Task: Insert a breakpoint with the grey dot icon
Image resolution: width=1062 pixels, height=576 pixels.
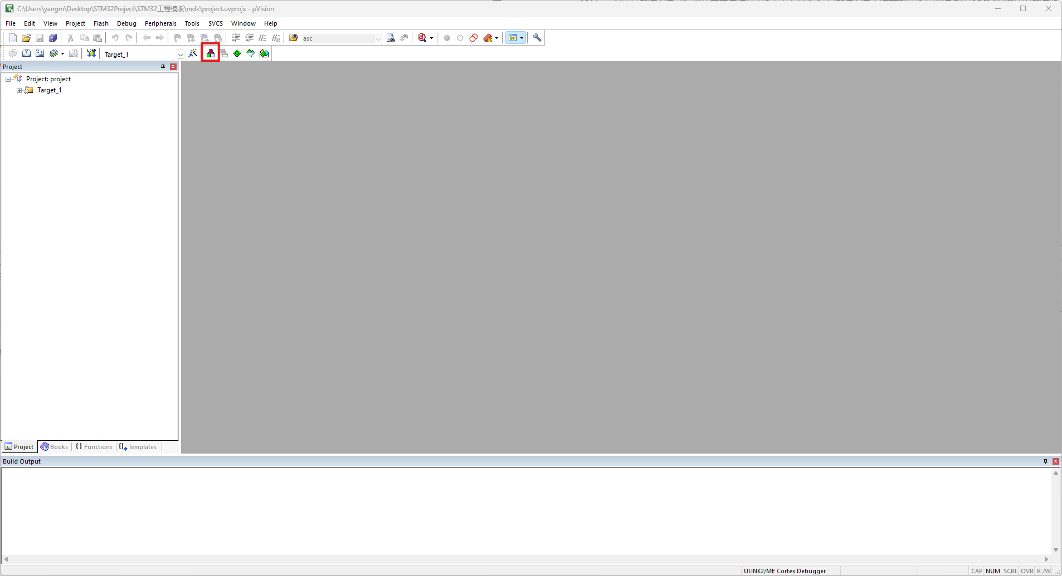Action: tap(447, 38)
